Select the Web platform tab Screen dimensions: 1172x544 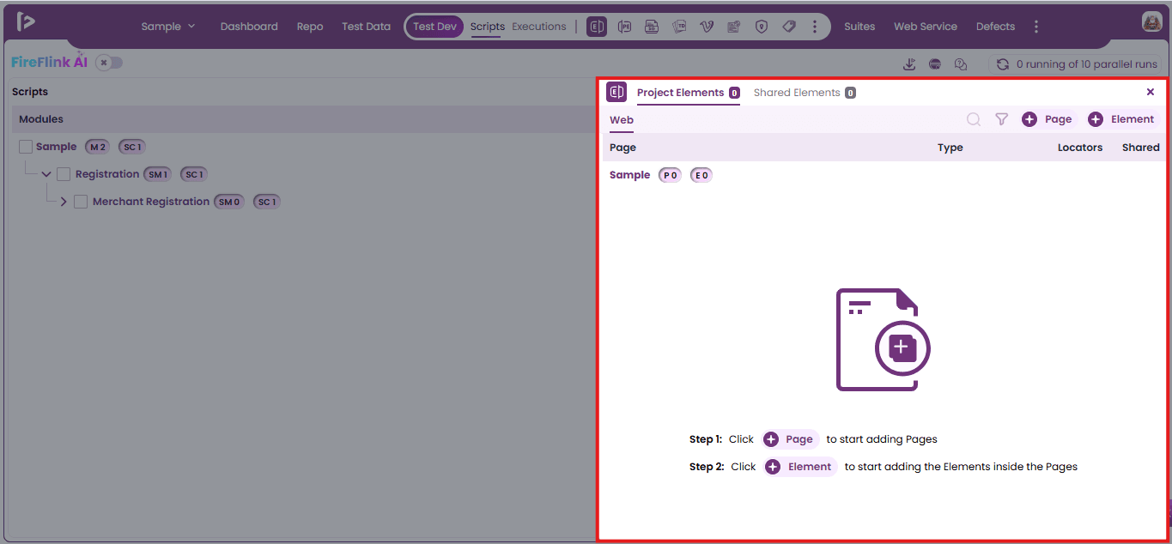pos(622,120)
